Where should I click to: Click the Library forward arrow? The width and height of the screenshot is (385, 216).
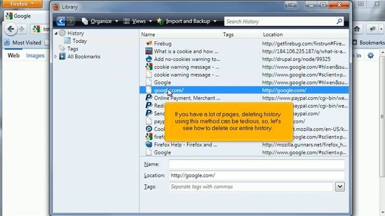[70, 22]
